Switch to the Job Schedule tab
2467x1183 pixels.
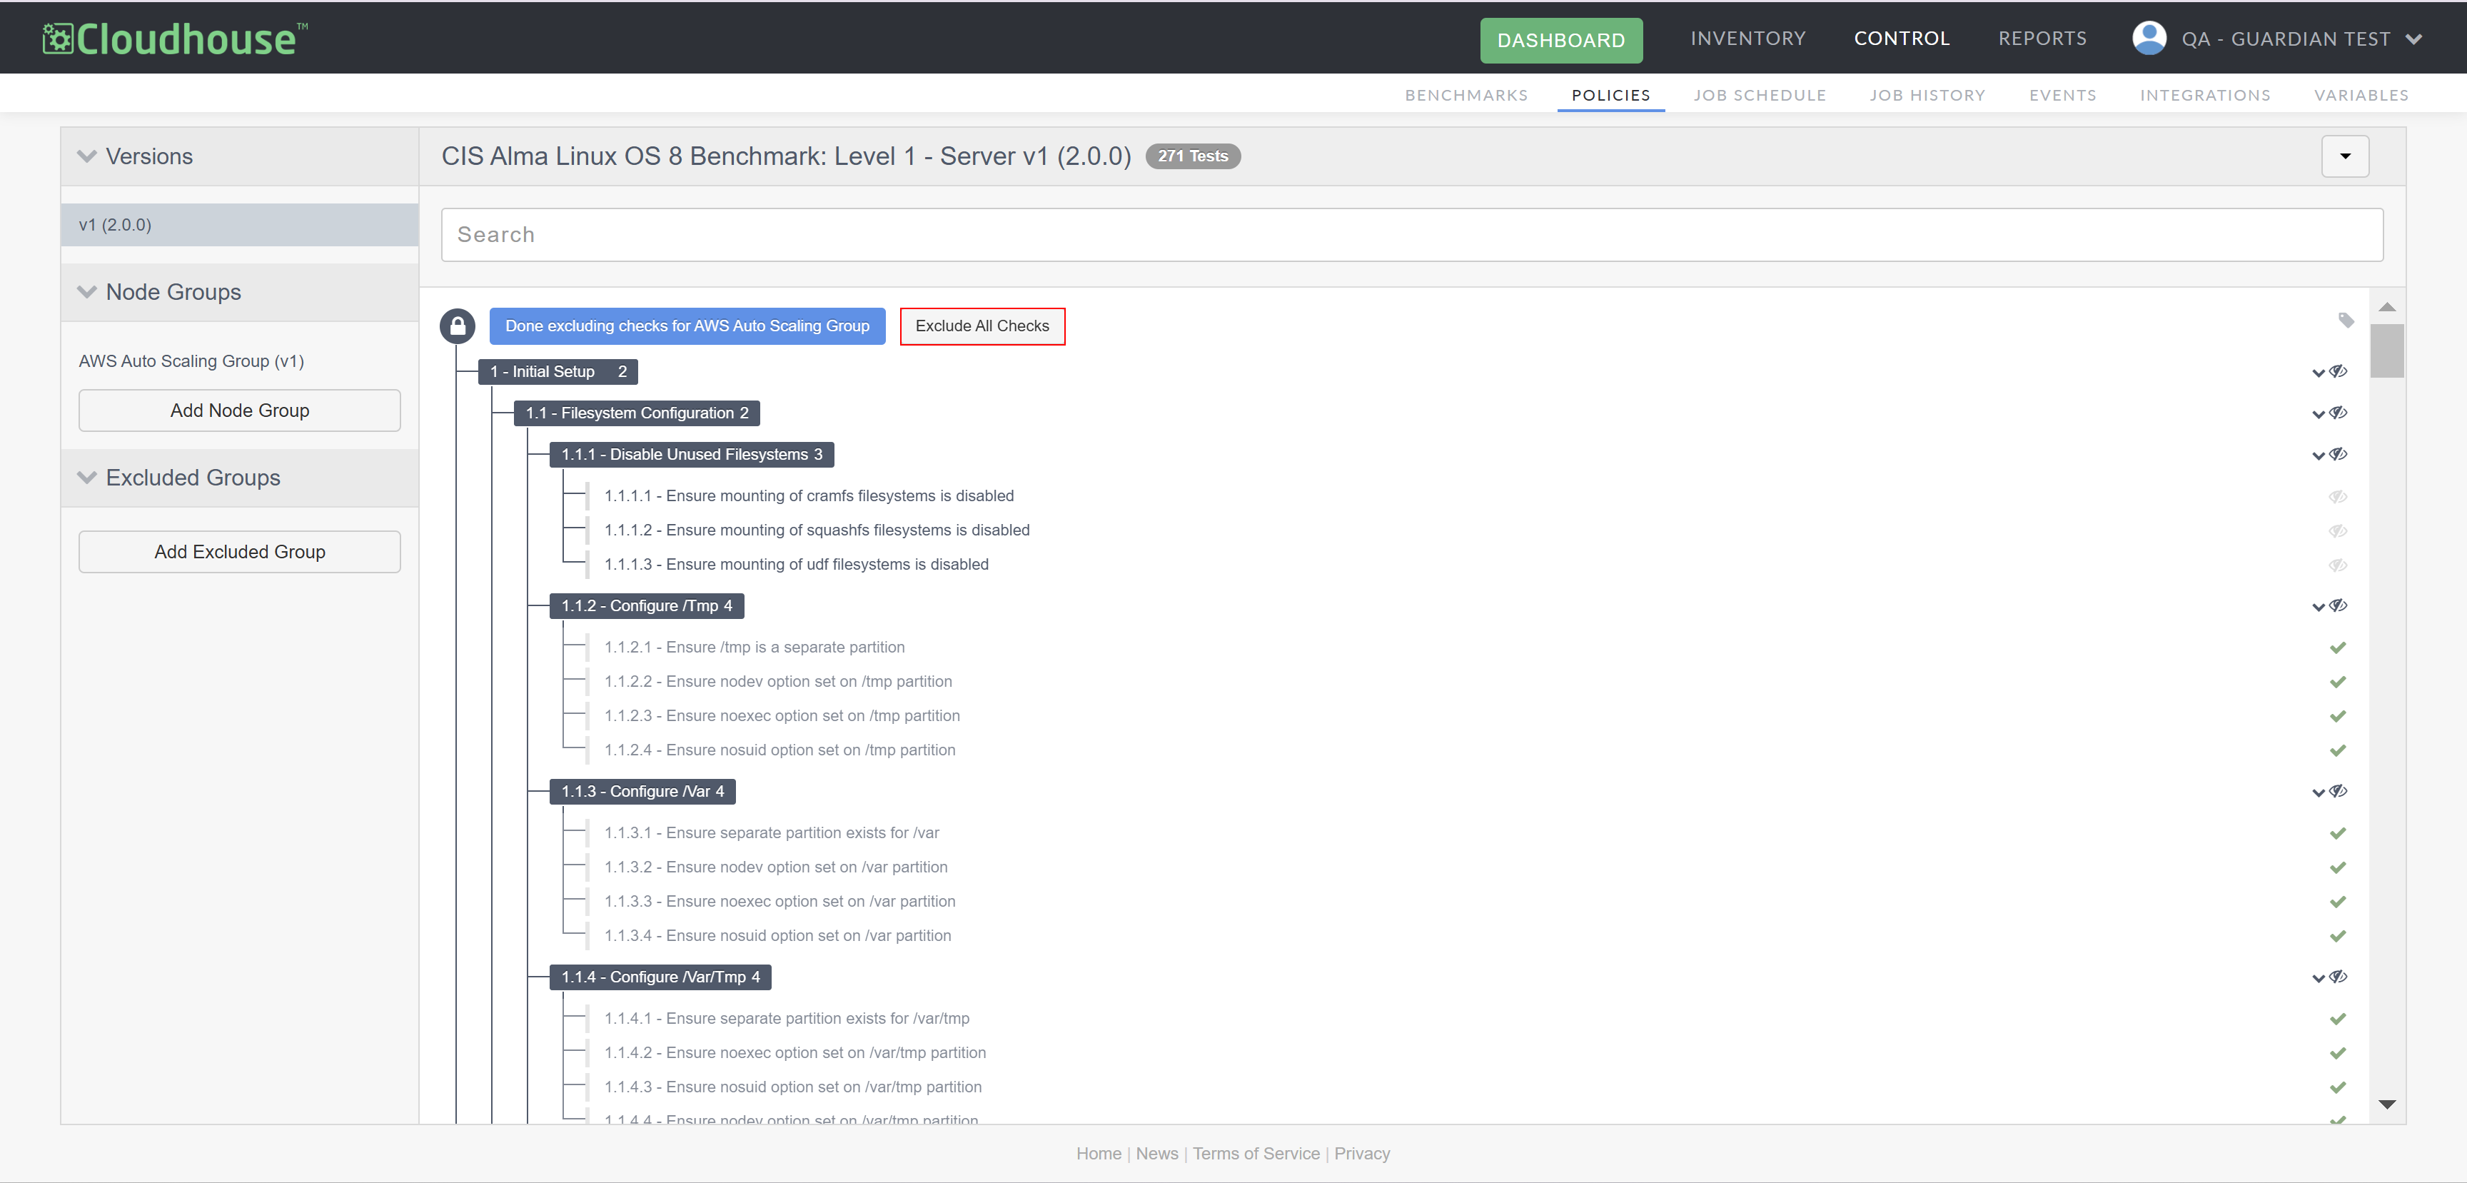(x=1760, y=95)
